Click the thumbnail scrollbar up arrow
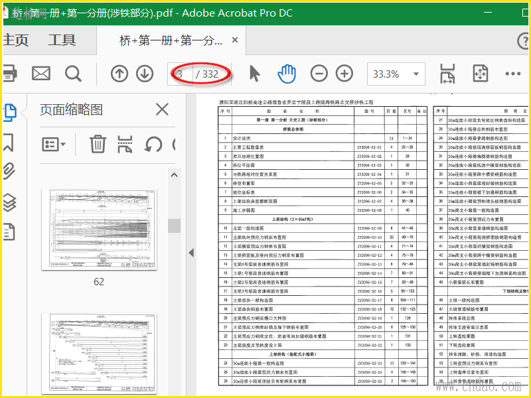Image resolution: width=531 pixels, height=398 pixels. point(175,175)
